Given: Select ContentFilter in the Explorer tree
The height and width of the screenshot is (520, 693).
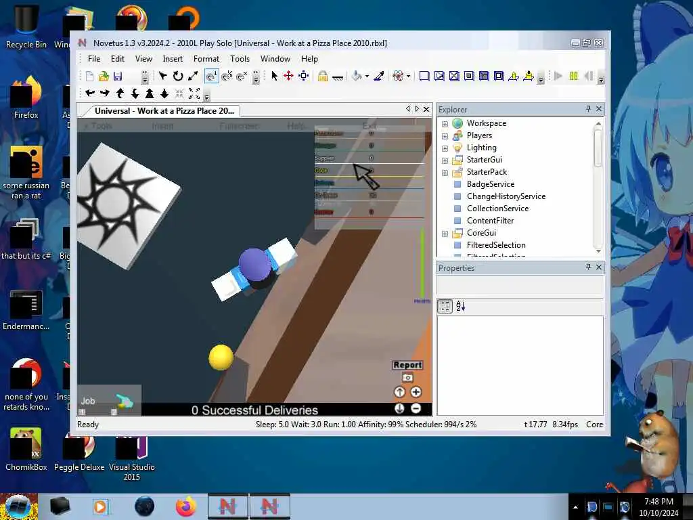Looking at the screenshot, I should (x=490, y=221).
